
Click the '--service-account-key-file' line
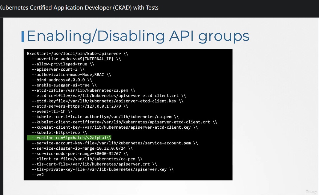click(115, 143)
